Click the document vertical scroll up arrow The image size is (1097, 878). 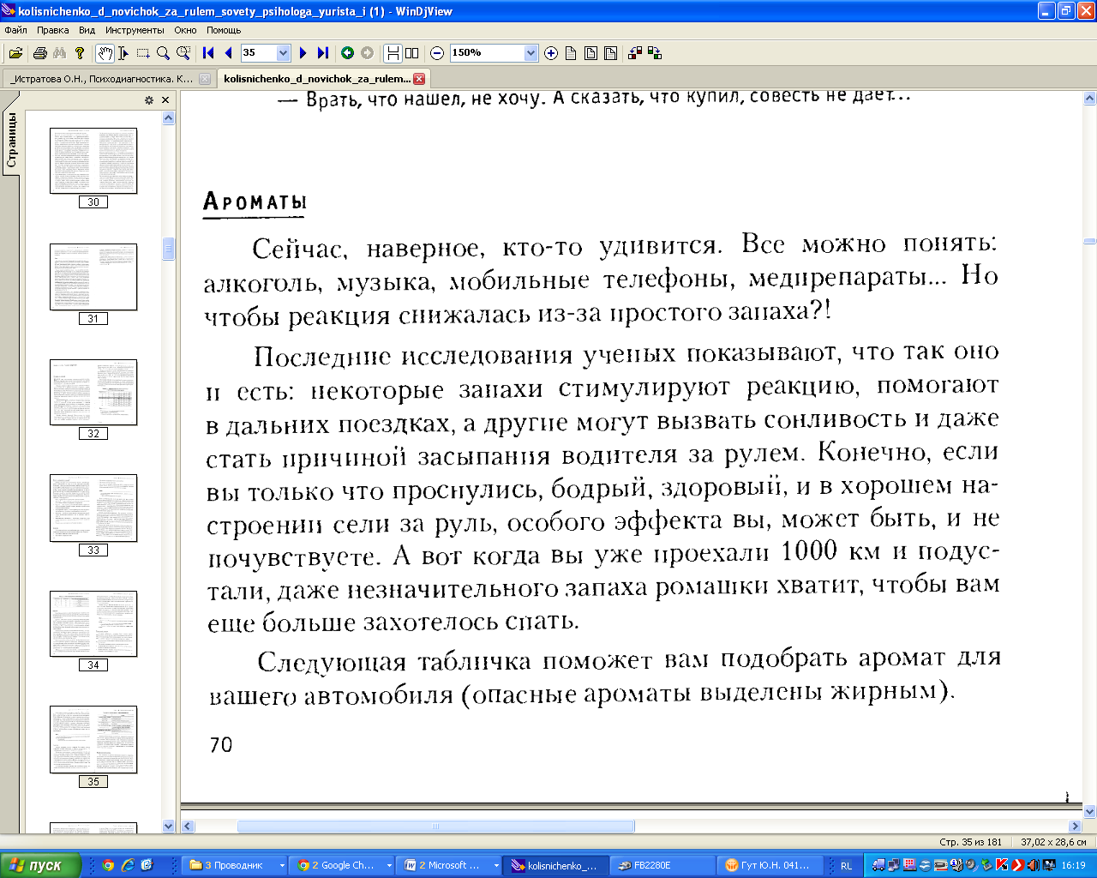[x=1090, y=99]
